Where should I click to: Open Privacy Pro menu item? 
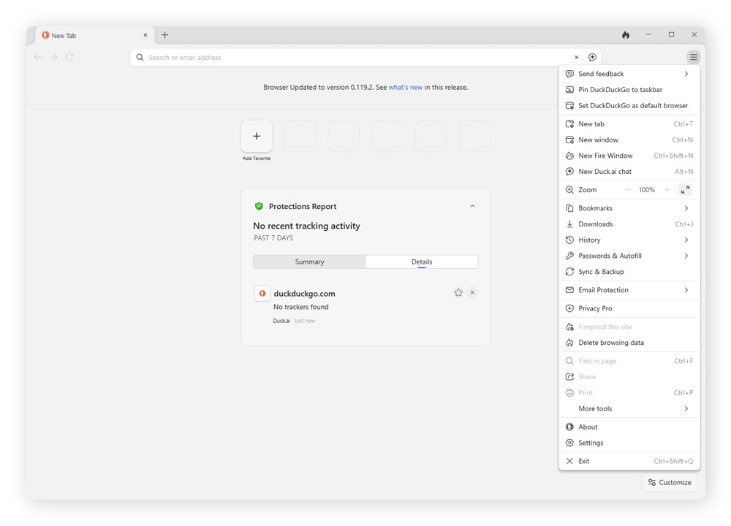(629, 308)
